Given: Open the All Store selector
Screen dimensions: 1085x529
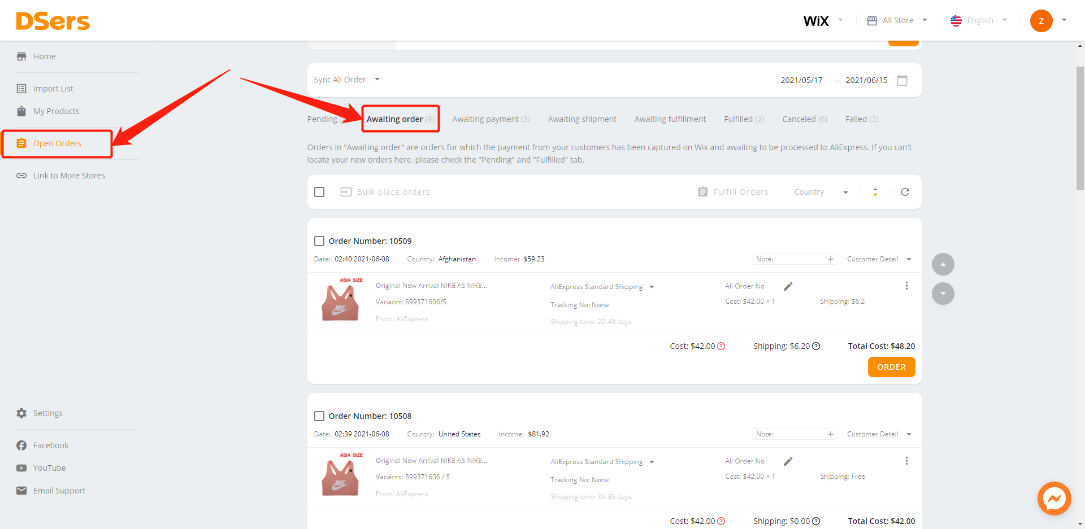Looking at the screenshot, I should coord(897,20).
